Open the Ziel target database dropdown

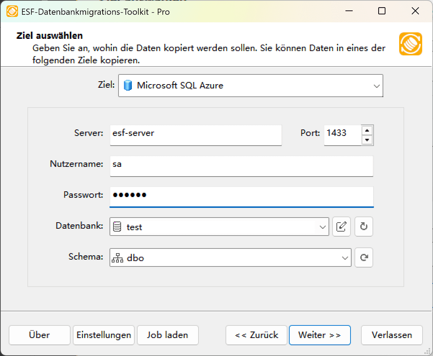pos(376,86)
